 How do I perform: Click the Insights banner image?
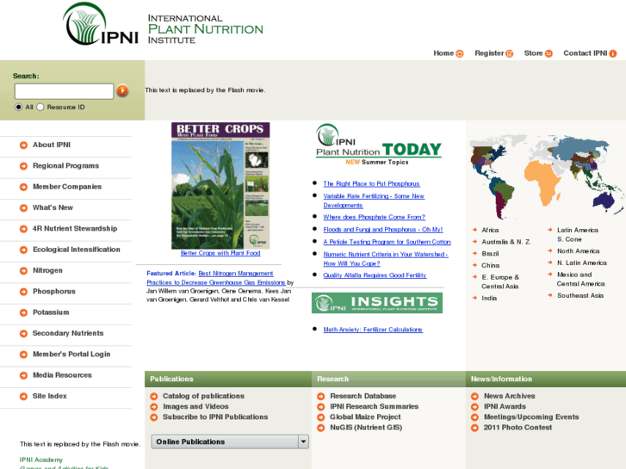[x=377, y=303]
